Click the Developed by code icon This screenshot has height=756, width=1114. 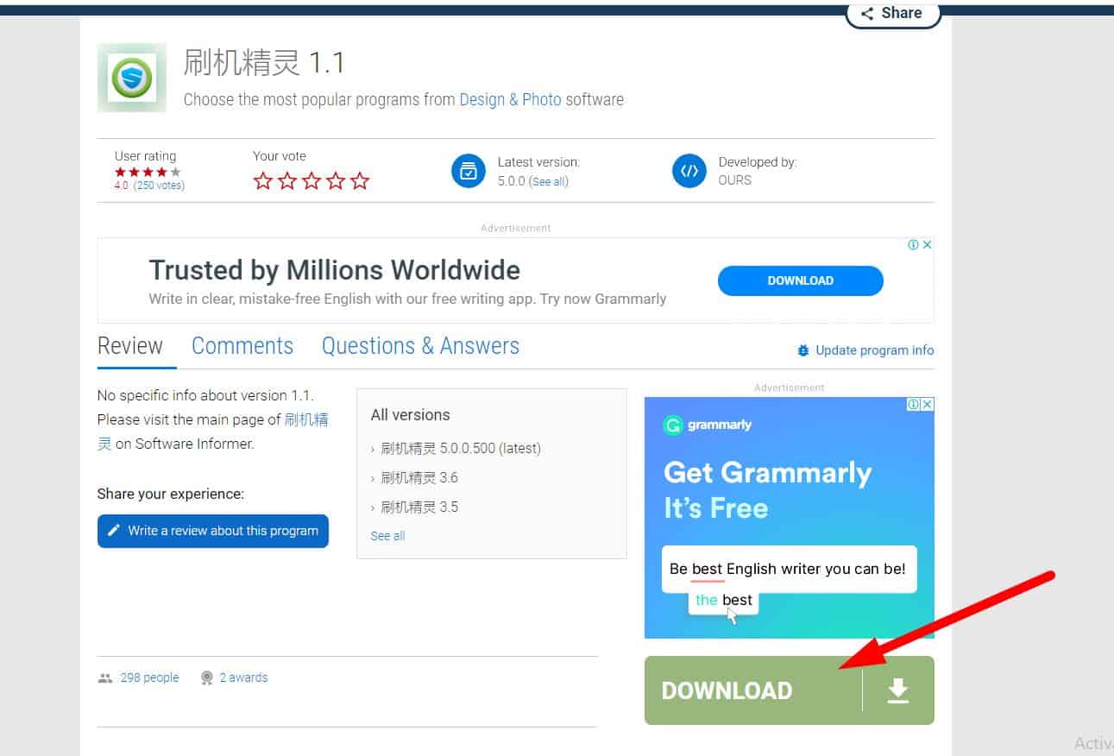(x=689, y=171)
